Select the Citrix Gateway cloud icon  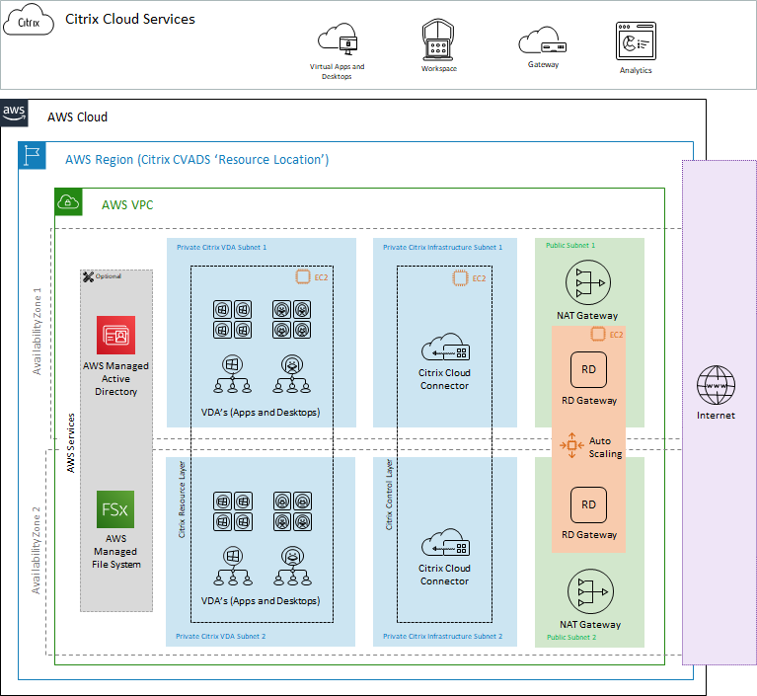tap(542, 41)
